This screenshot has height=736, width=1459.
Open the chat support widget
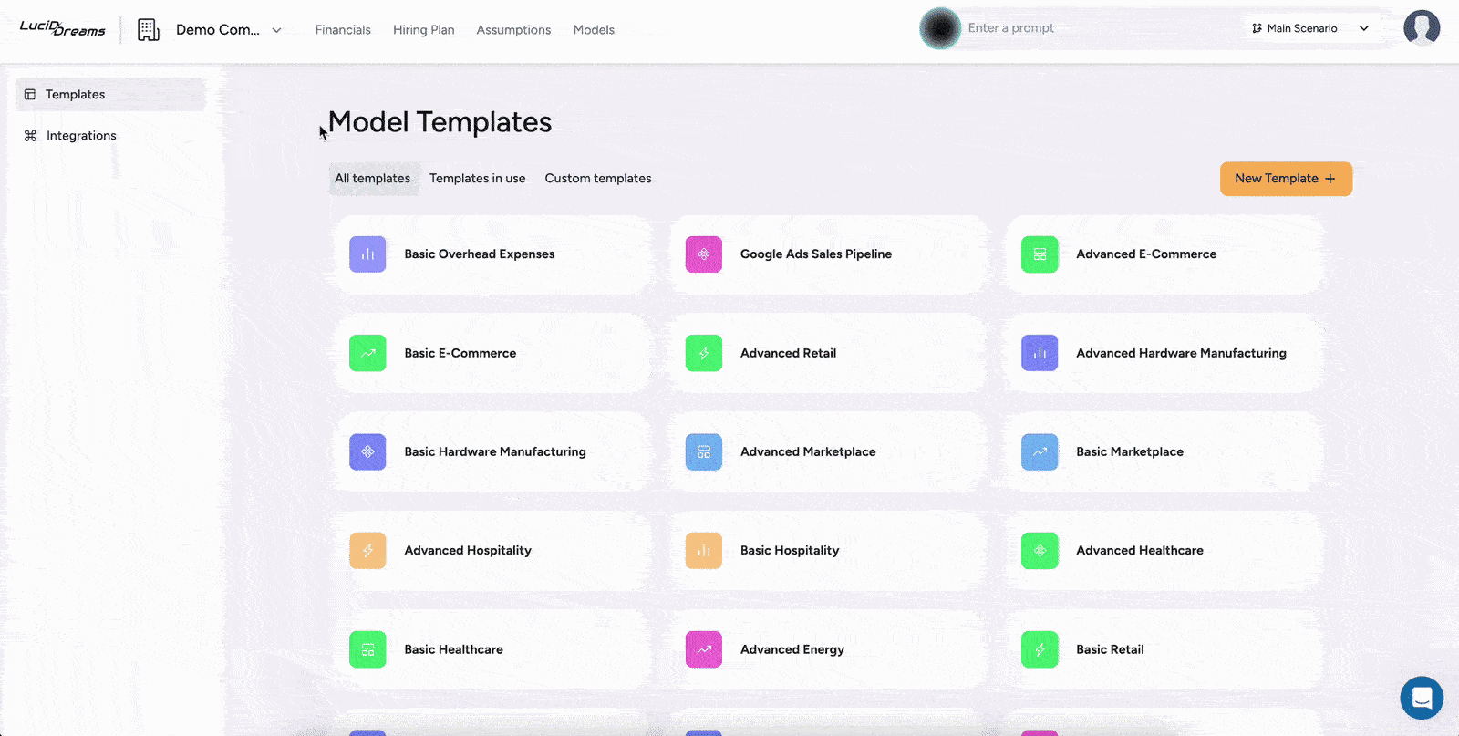[x=1422, y=698]
